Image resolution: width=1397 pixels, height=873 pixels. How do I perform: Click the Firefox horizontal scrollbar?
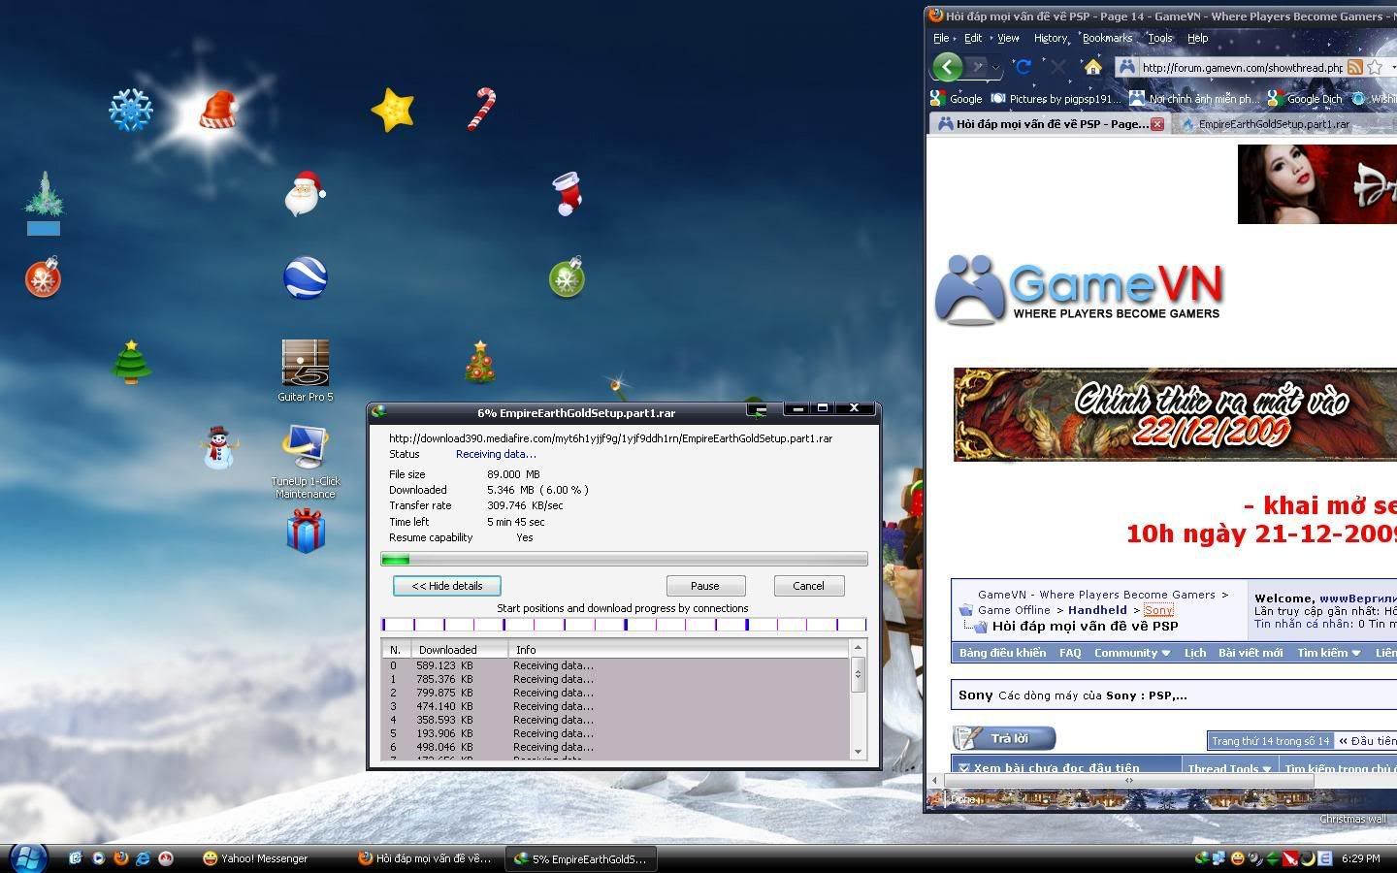tap(1128, 780)
